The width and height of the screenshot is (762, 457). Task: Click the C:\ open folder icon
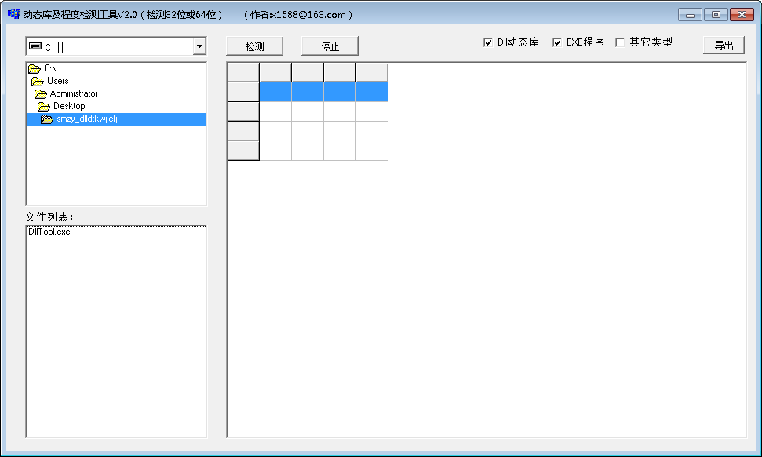click(35, 68)
